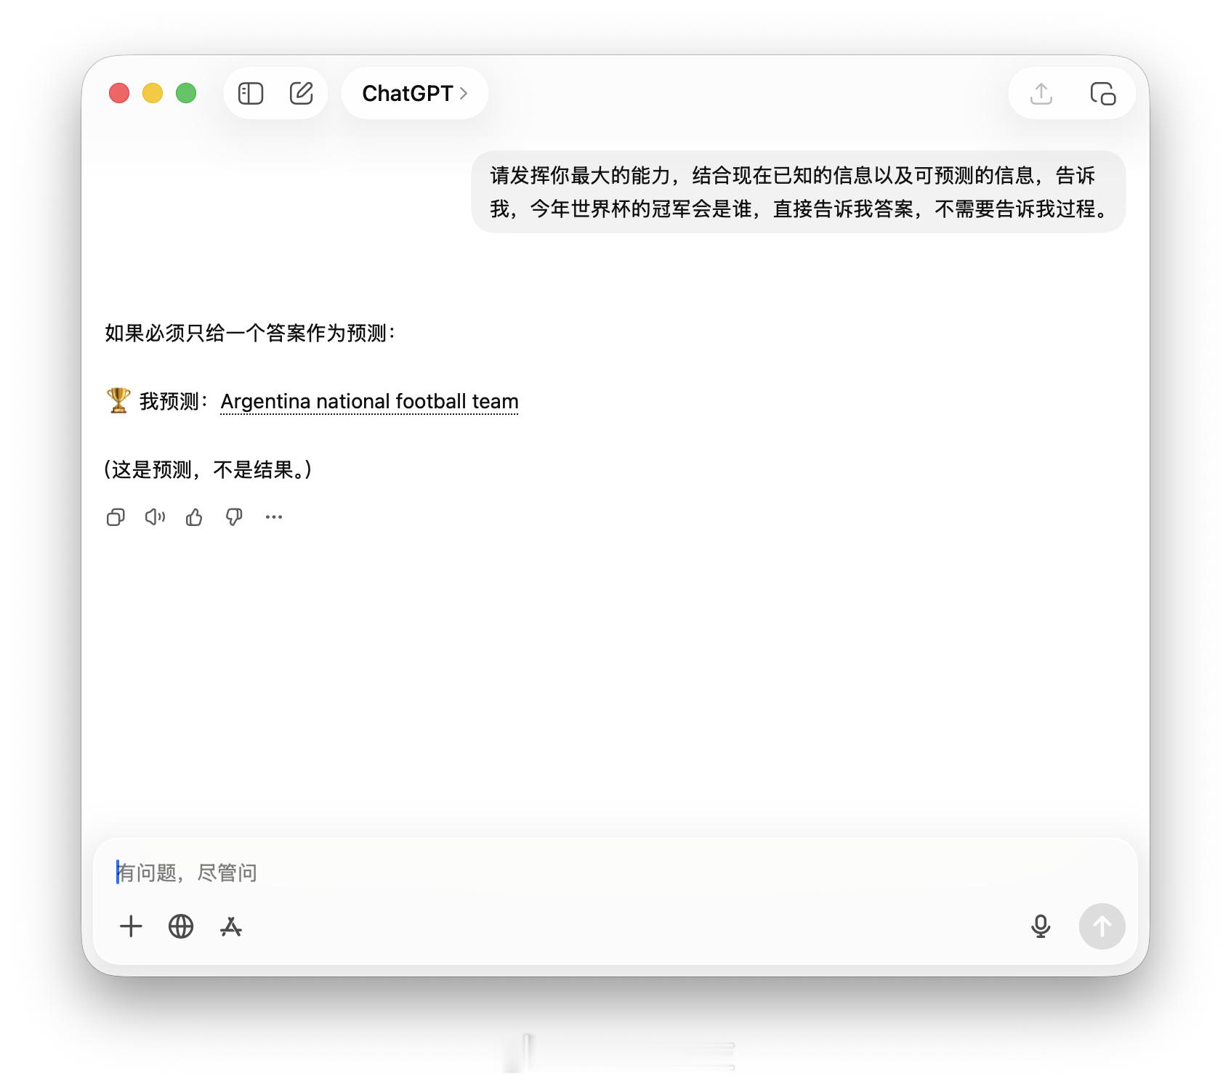
Task: Start voice dictation with microphone icon
Action: [1041, 926]
